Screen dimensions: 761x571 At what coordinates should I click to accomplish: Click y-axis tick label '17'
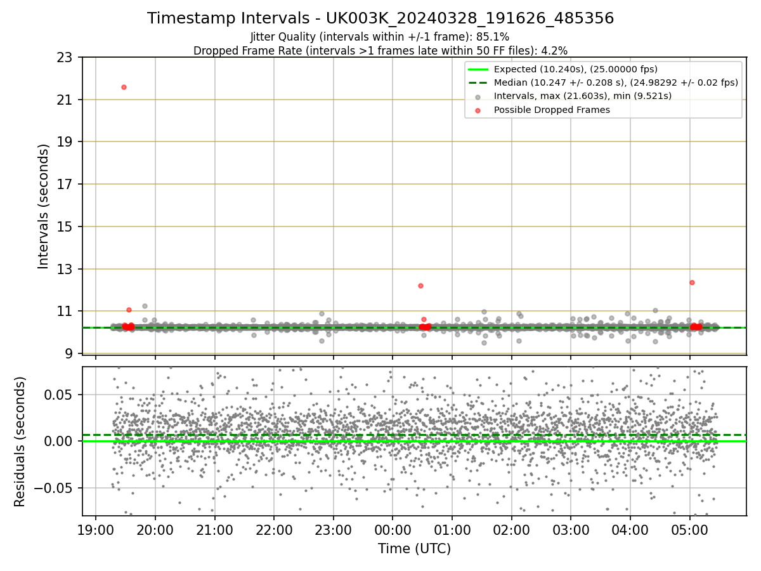coord(65,184)
